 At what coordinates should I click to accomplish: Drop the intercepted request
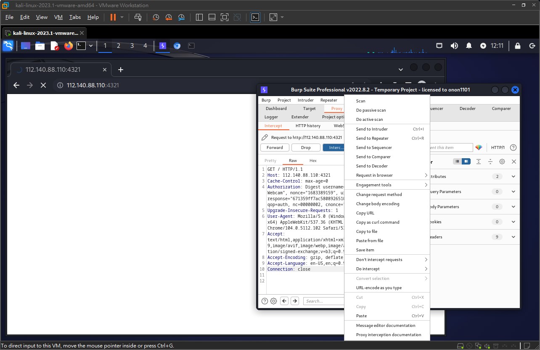pyautogui.click(x=306, y=148)
